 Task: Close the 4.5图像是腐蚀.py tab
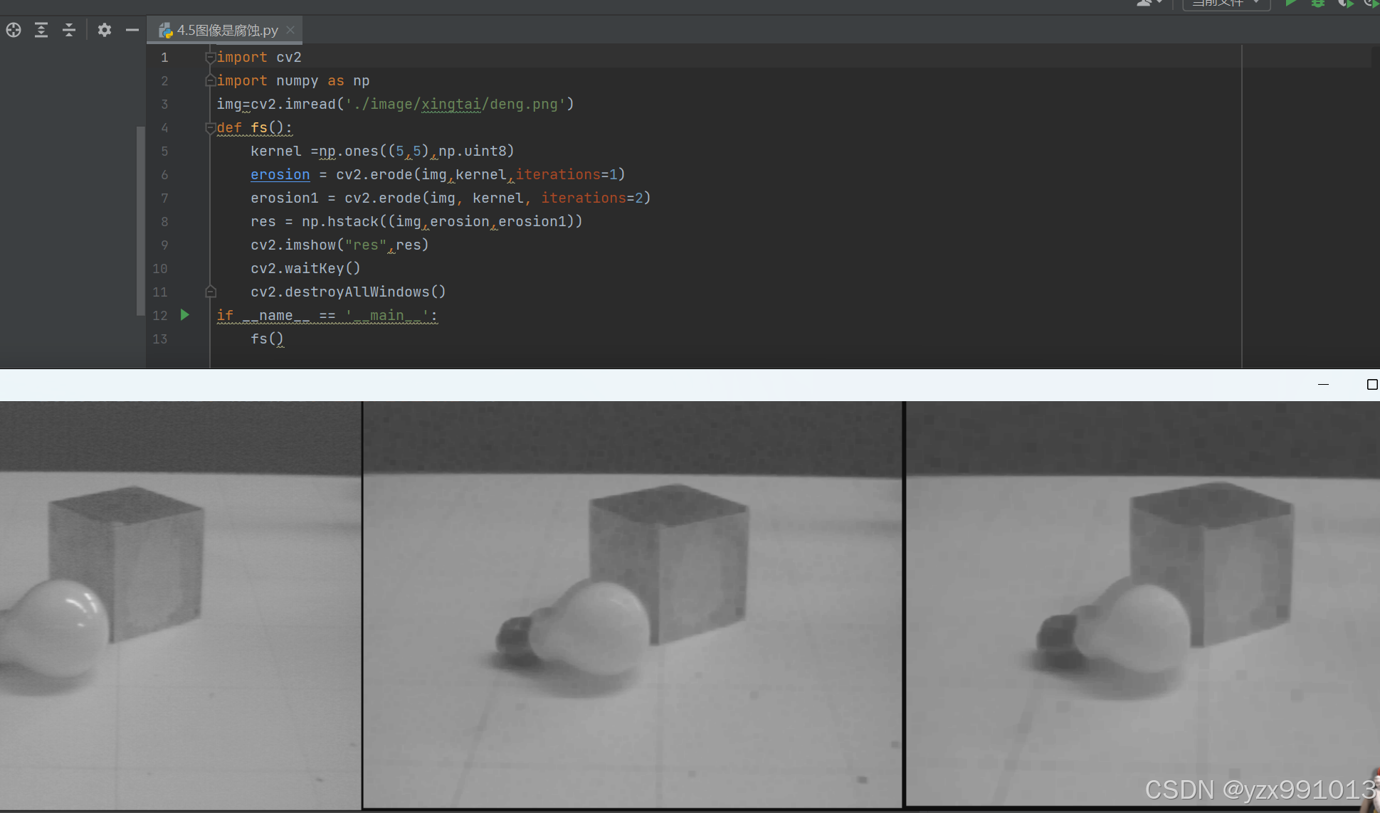[x=290, y=30]
